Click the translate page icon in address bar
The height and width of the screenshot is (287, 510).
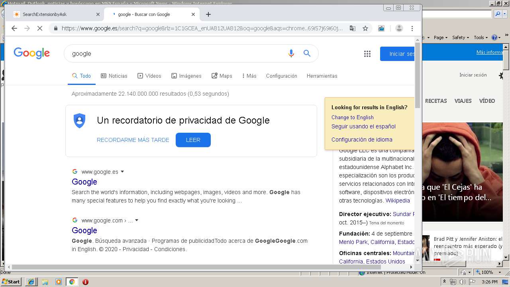point(353,28)
